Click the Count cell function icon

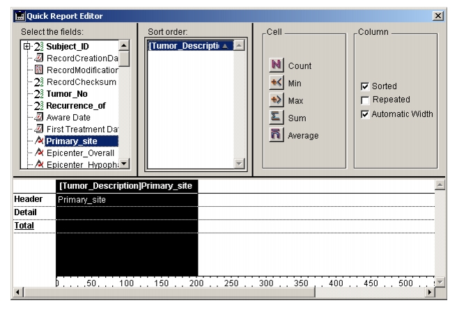(x=276, y=66)
